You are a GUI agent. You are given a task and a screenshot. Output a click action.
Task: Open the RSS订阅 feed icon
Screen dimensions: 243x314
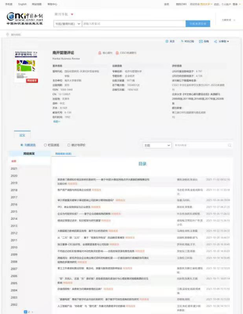(182, 41)
